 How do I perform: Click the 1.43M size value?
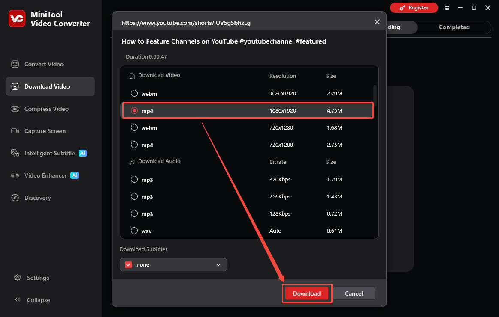point(335,196)
